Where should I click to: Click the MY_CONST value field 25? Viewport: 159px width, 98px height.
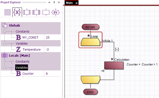pyautogui.click(x=52, y=37)
